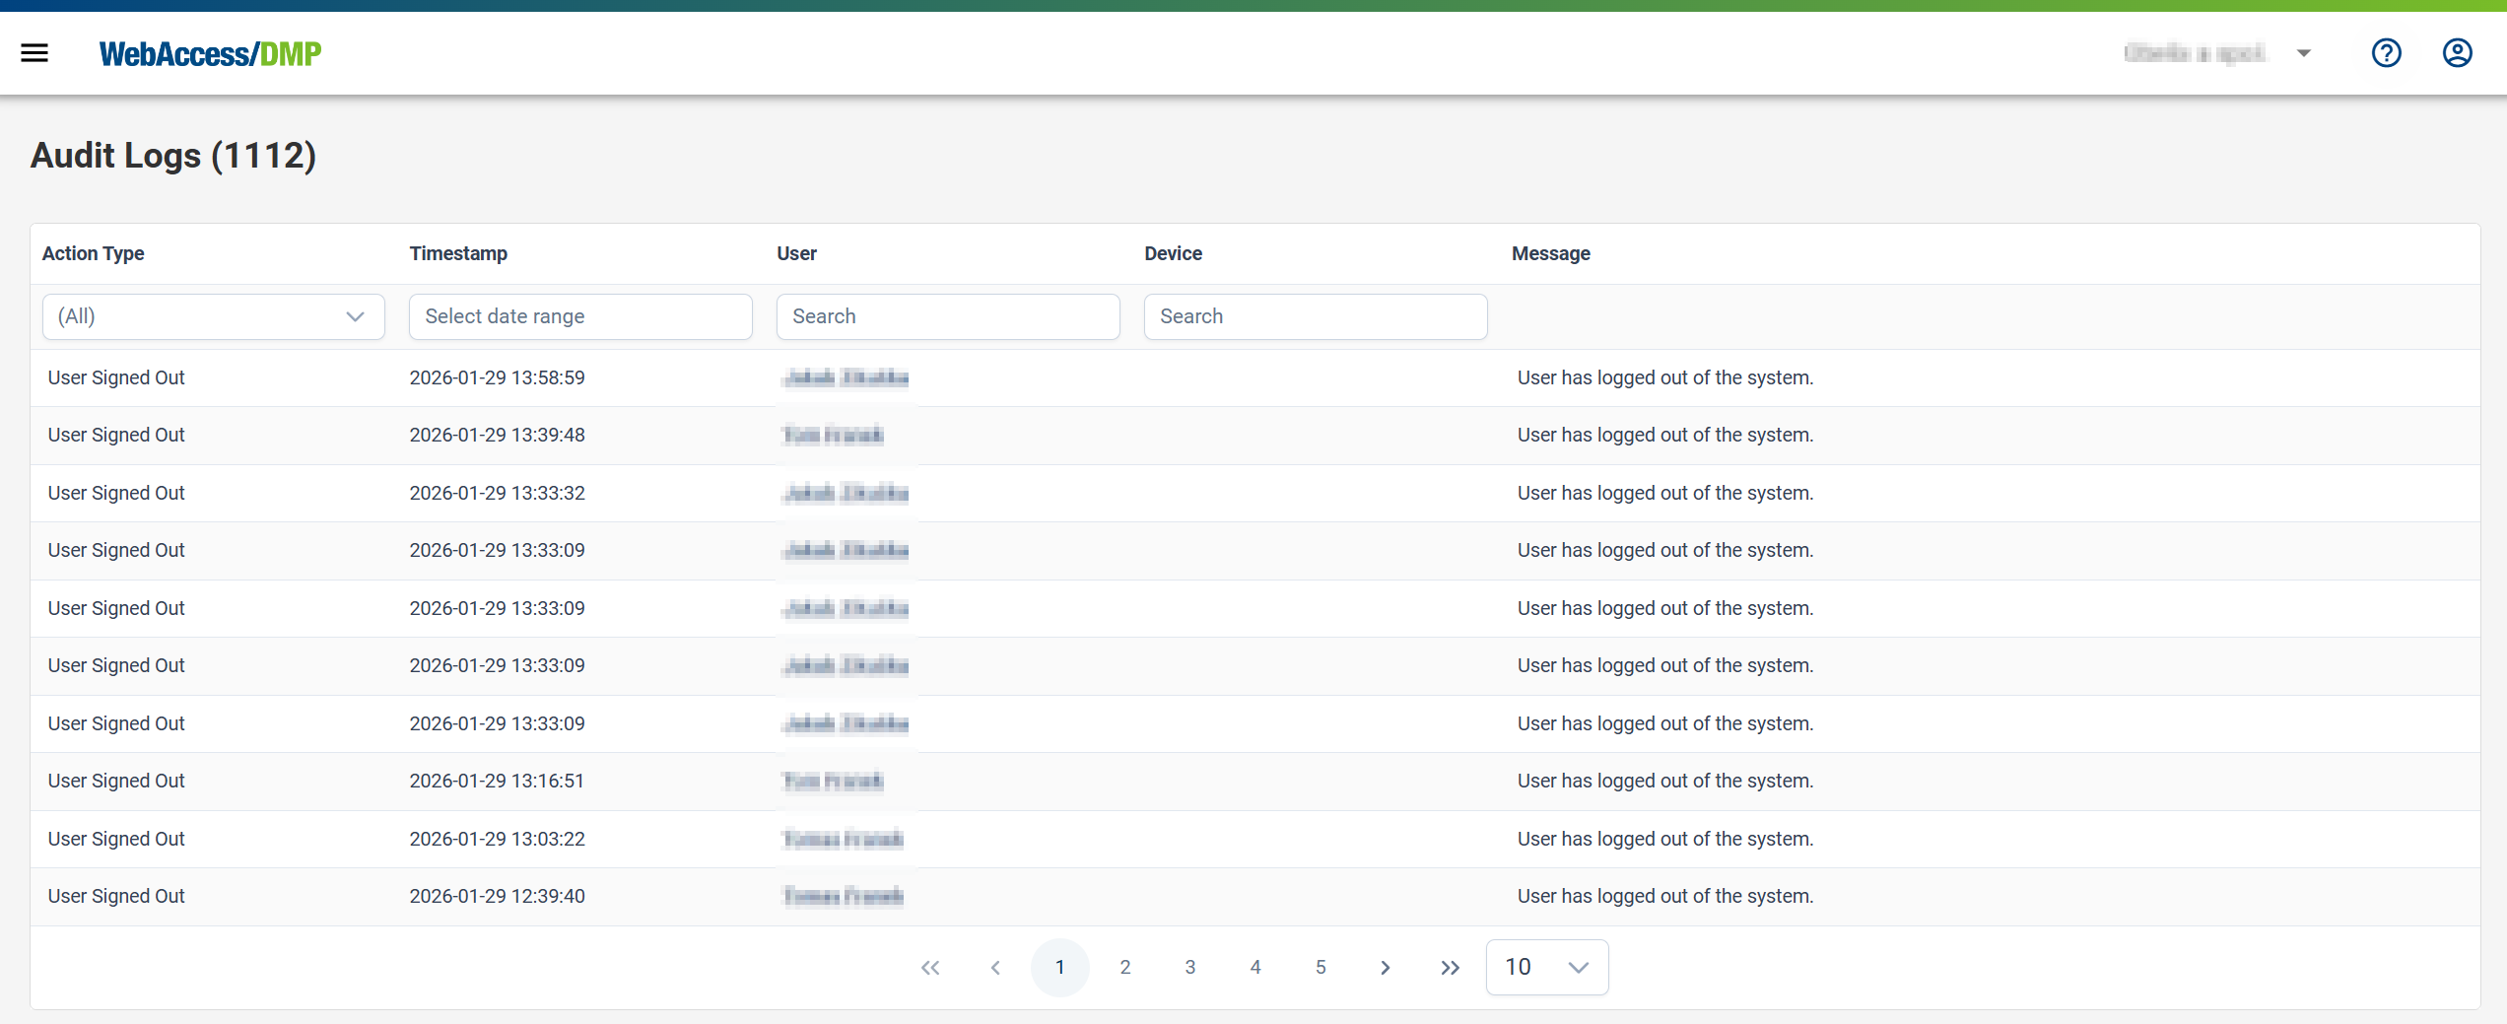
Task: Click the Timestamp column header
Action: [x=457, y=253]
